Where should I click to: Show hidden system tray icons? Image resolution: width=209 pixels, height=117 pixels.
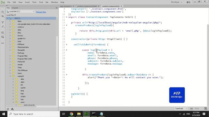point(180,114)
